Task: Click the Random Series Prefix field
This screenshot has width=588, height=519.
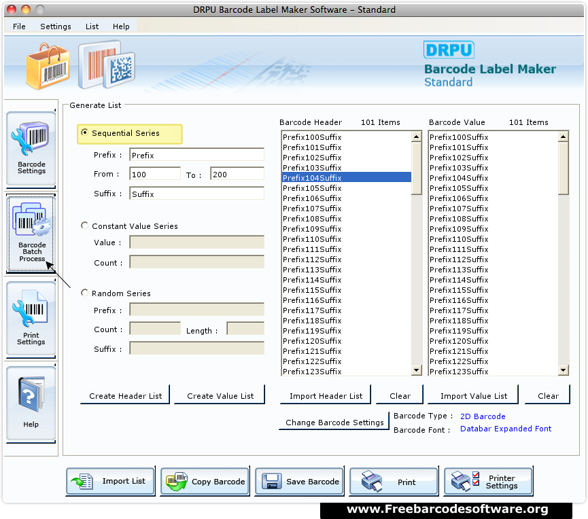Action: coord(197,310)
